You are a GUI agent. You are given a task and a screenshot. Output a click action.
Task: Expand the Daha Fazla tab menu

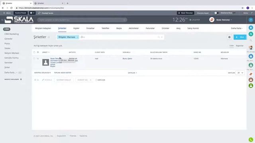[x=237, y=28]
